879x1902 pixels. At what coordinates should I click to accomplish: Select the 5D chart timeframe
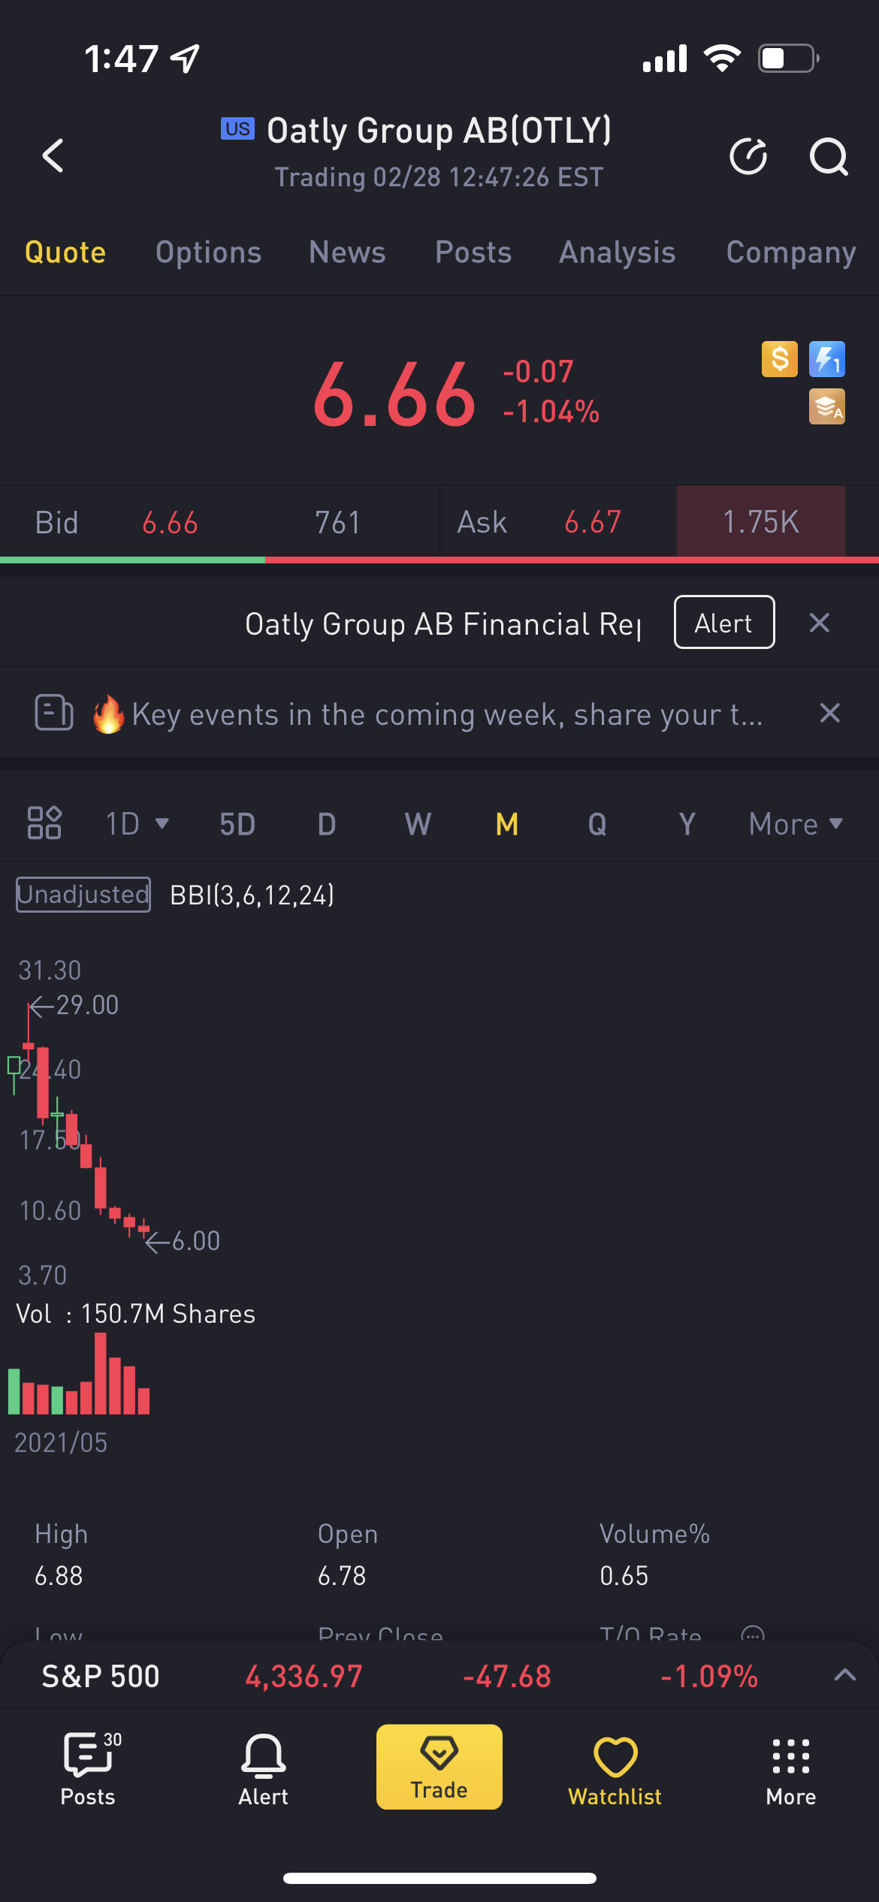pos(237,824)
